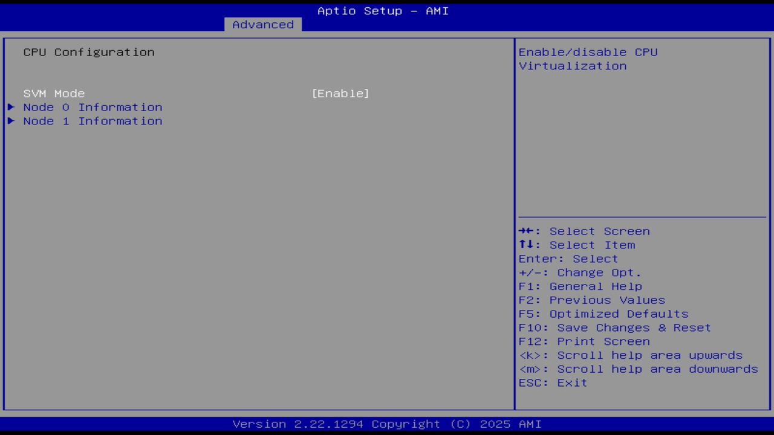Viewport: 774px width, 435px height.
Task: Expand the Node 1 Information submenu arrow
Action: click(10, 121)
